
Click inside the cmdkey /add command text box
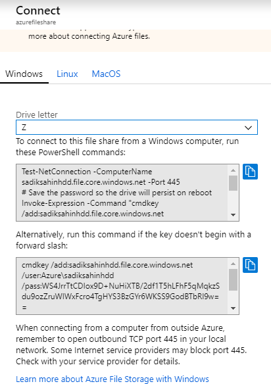(122, 286)
